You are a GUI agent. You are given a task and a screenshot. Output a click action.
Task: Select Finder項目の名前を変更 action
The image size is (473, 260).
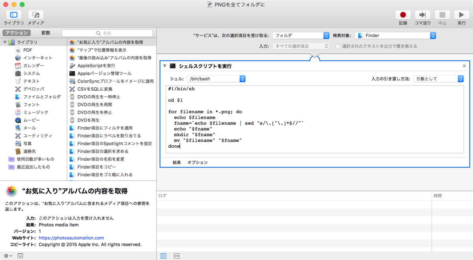(x=112, y=159)
